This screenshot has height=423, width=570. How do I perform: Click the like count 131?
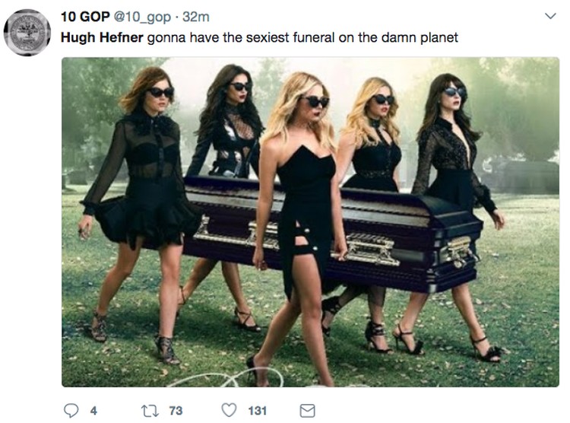click(258, 411)
